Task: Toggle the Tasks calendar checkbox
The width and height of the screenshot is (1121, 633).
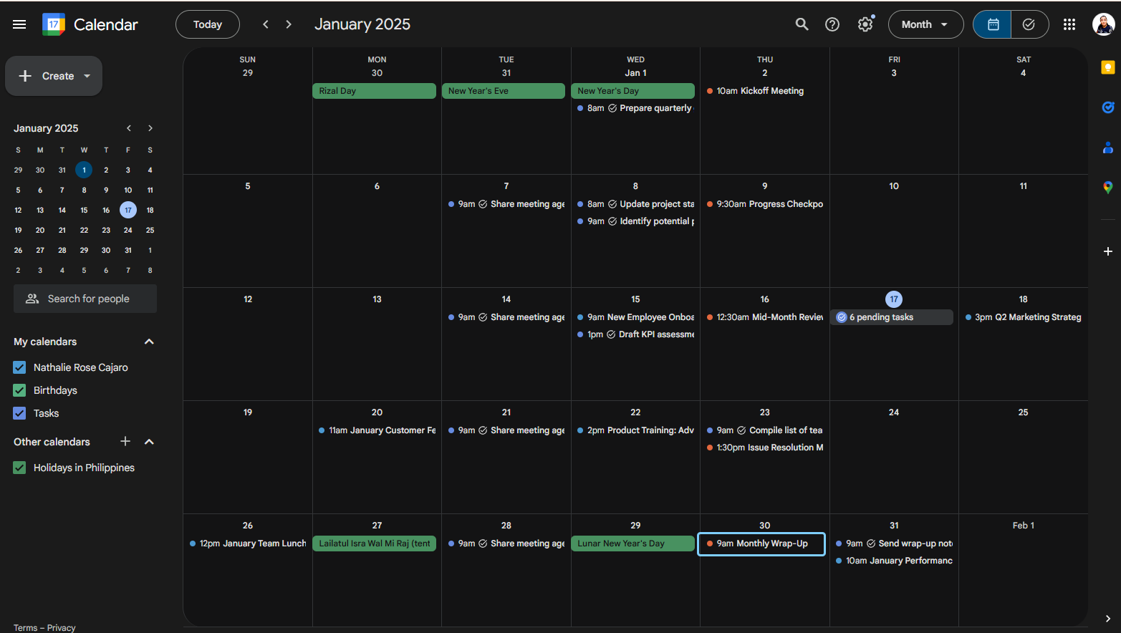Action: (19, 413)
